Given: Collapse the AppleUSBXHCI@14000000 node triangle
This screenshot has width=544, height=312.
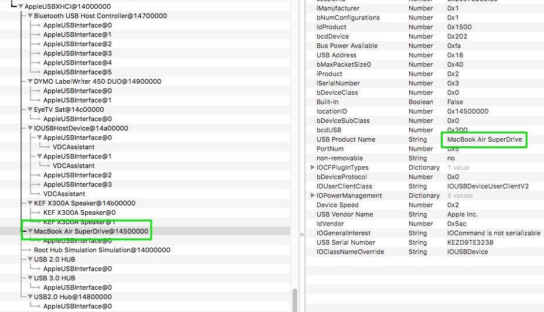Looking at the screenshot, I should point(21,6).
